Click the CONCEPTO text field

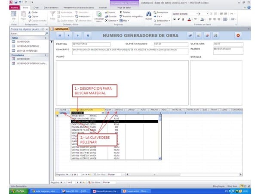(130, 51)
